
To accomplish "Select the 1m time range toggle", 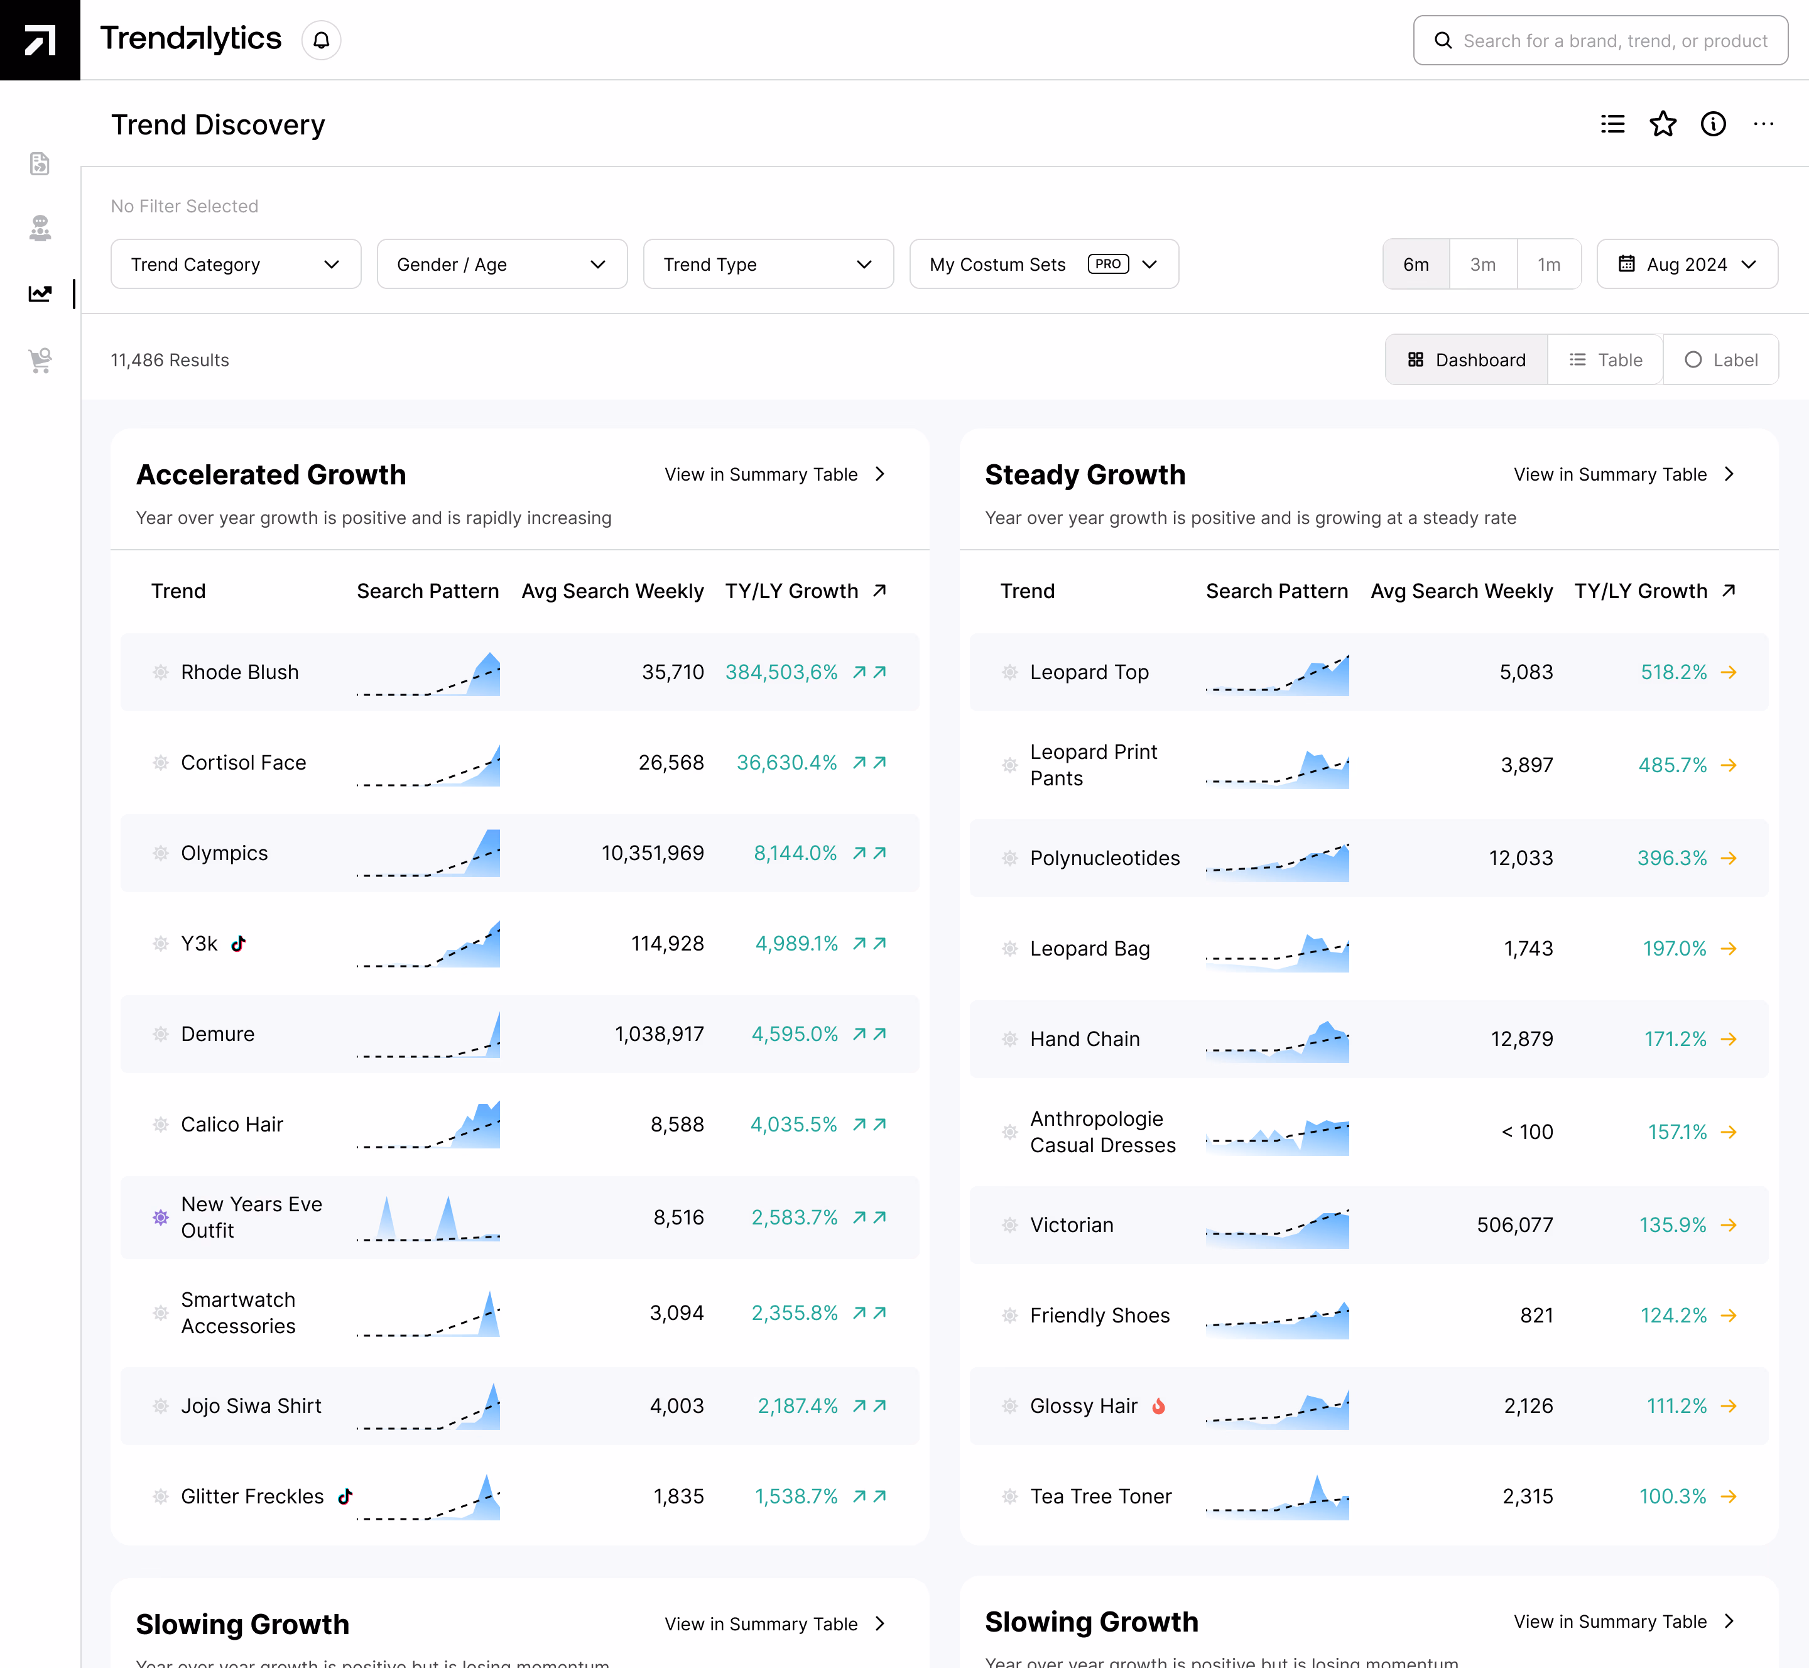I will [x=1548, y=264].
